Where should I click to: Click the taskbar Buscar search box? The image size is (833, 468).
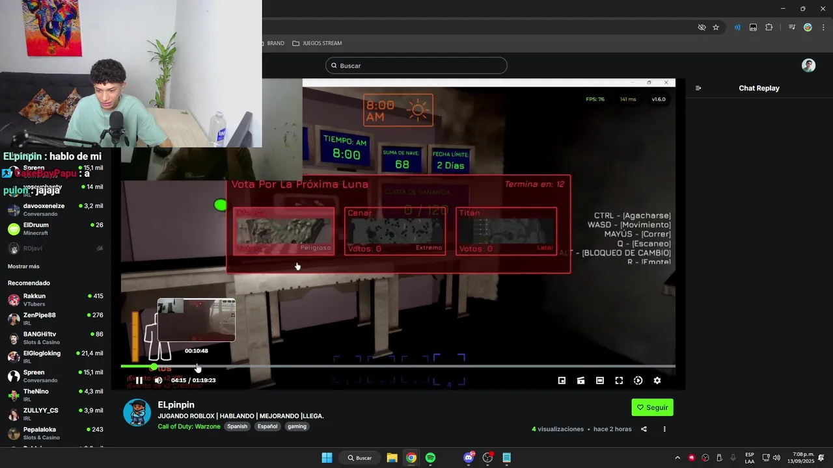pyautogui.click(x=360, y=458)
